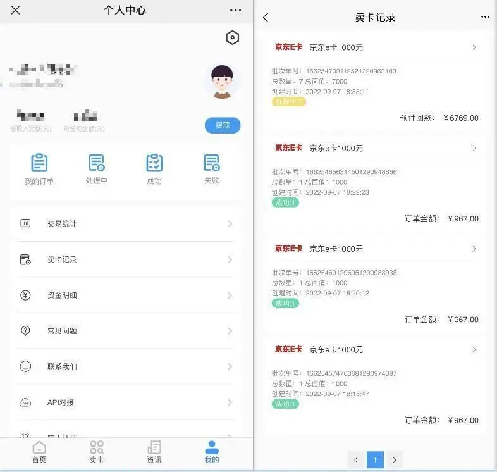Screen dimensions: 497x472
Task: Click 成功:1 badge on 18:29:23 order
Action: [x=285, y=202]
